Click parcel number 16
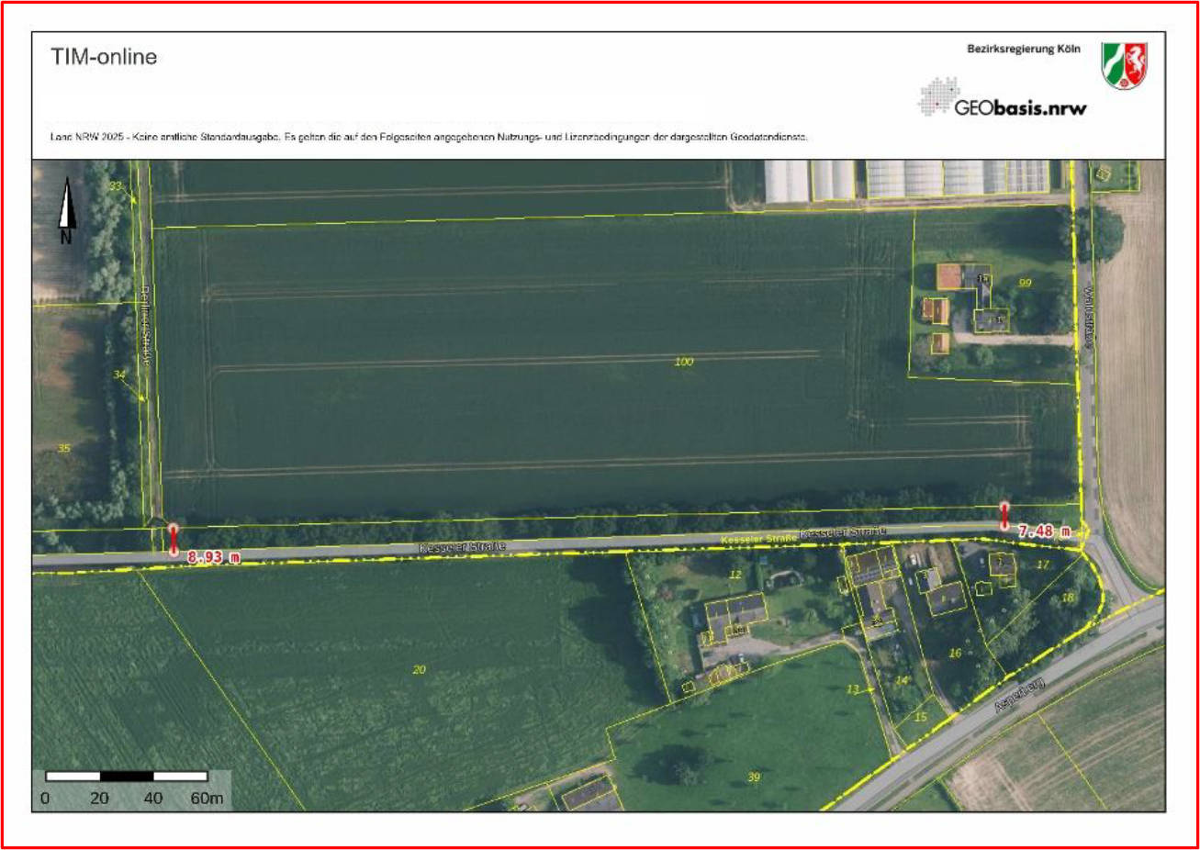The image size is (1200, 850). (x=955, y=653)
